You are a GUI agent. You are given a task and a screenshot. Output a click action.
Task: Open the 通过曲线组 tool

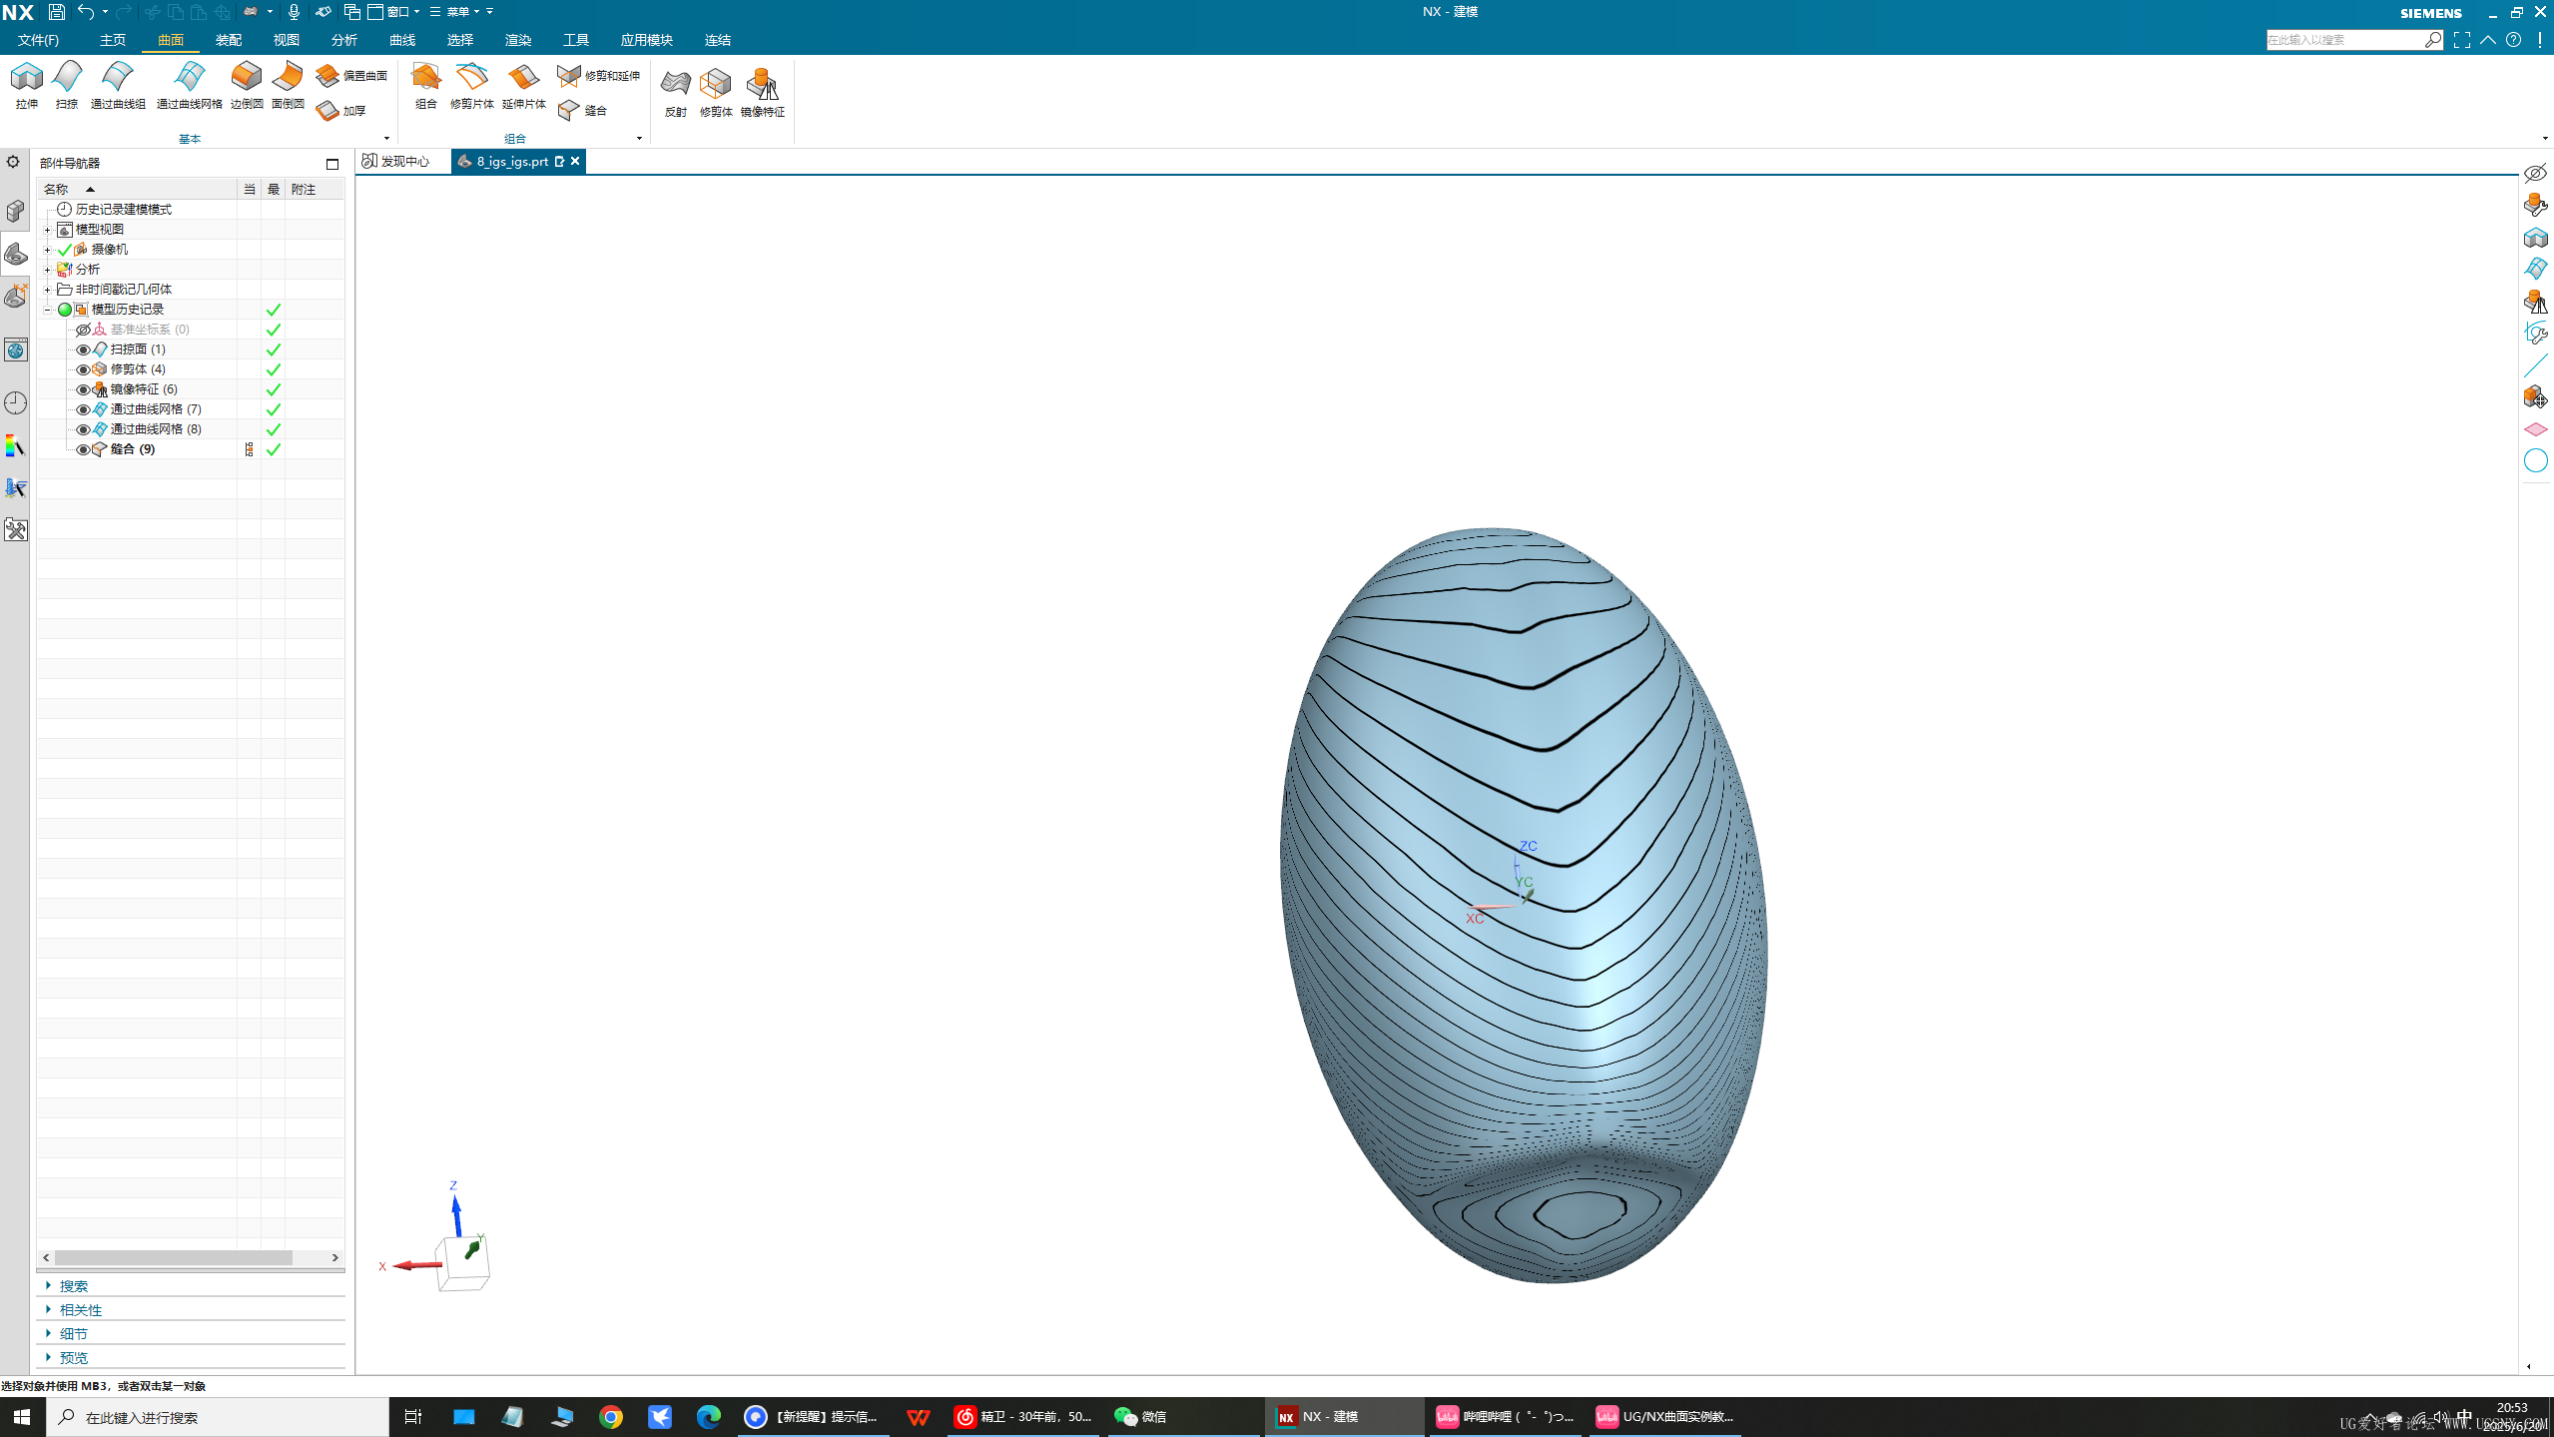click(118, 86)
